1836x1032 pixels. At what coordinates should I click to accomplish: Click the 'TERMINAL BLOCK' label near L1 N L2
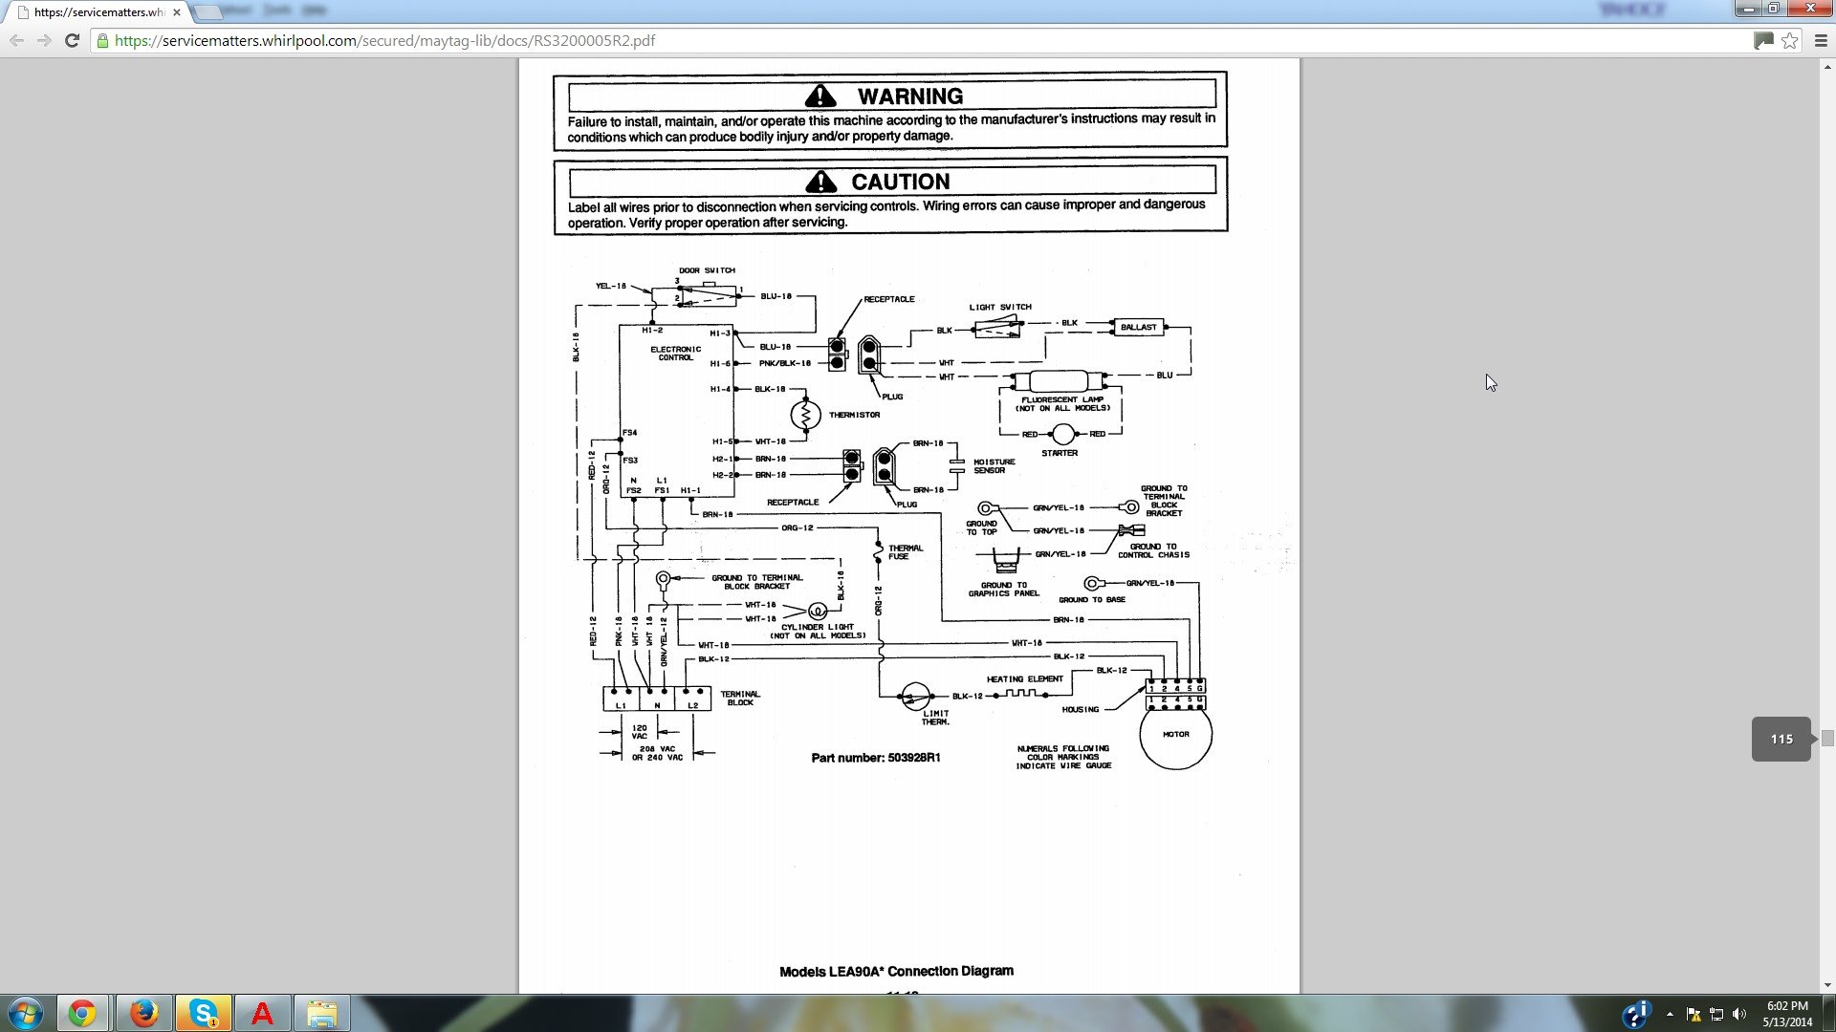(740, 699)
